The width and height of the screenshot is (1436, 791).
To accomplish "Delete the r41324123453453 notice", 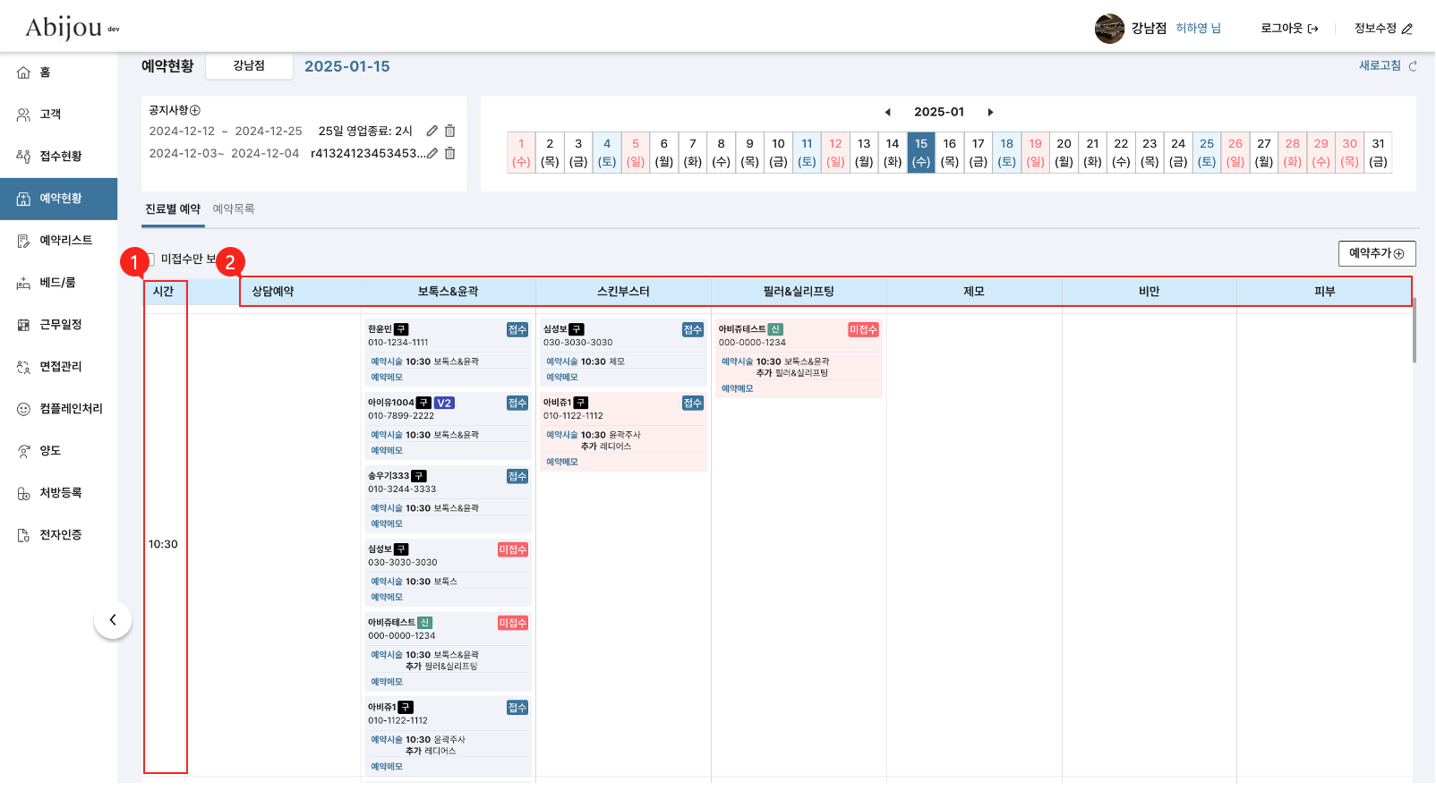I will pyautogui.click(x=450, y=153).
